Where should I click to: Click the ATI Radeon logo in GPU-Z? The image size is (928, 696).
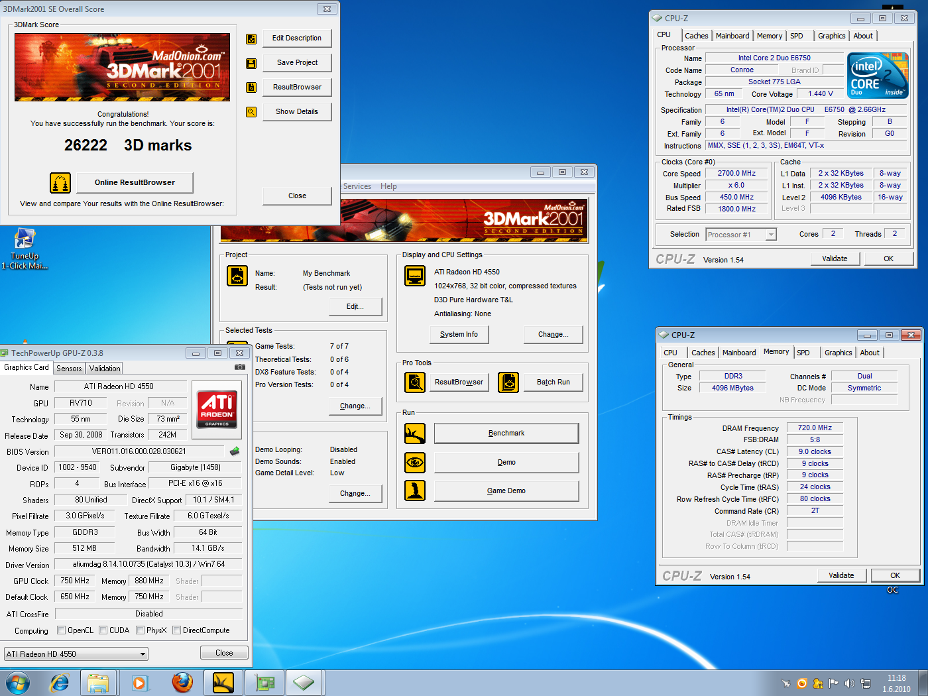click(x=217, y=408)
